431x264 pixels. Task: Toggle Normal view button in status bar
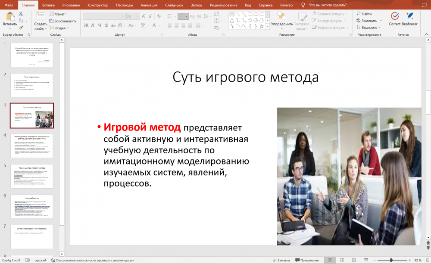coord(330,261)
